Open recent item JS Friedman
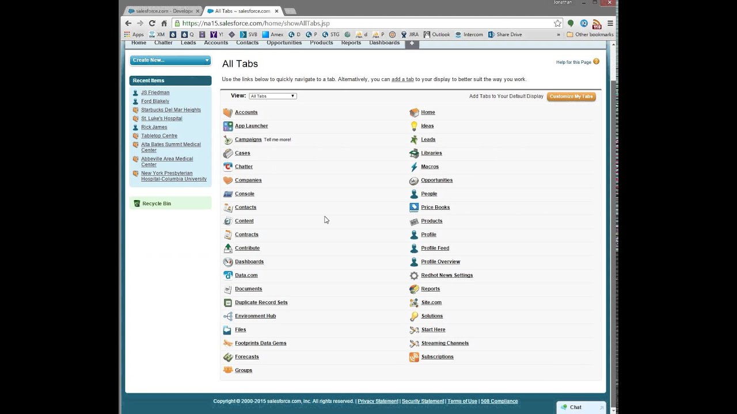Screen dimensions: 737x414 (x=155, y=93)
